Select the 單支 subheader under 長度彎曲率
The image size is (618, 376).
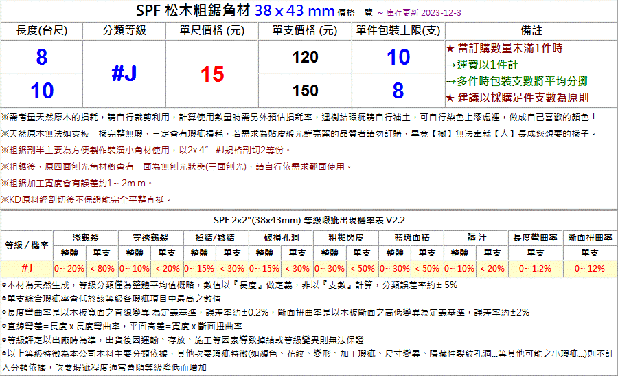point(535,252)
